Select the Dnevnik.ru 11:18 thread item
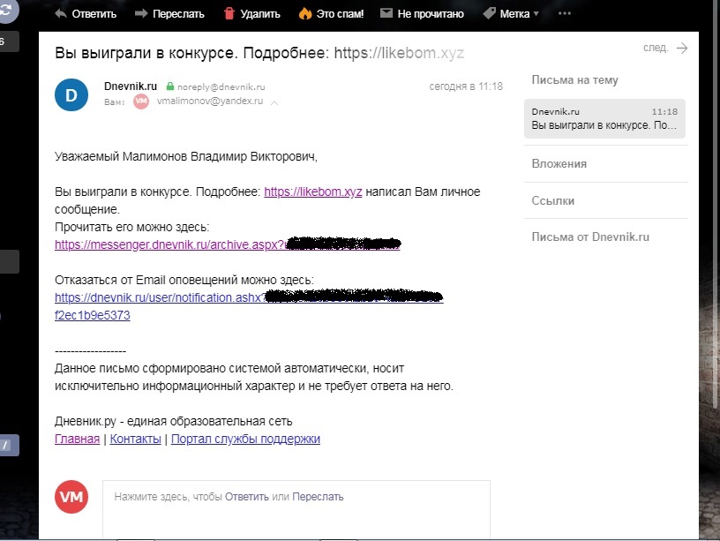The height and width of the screenshot is (541, 720). 604,118
